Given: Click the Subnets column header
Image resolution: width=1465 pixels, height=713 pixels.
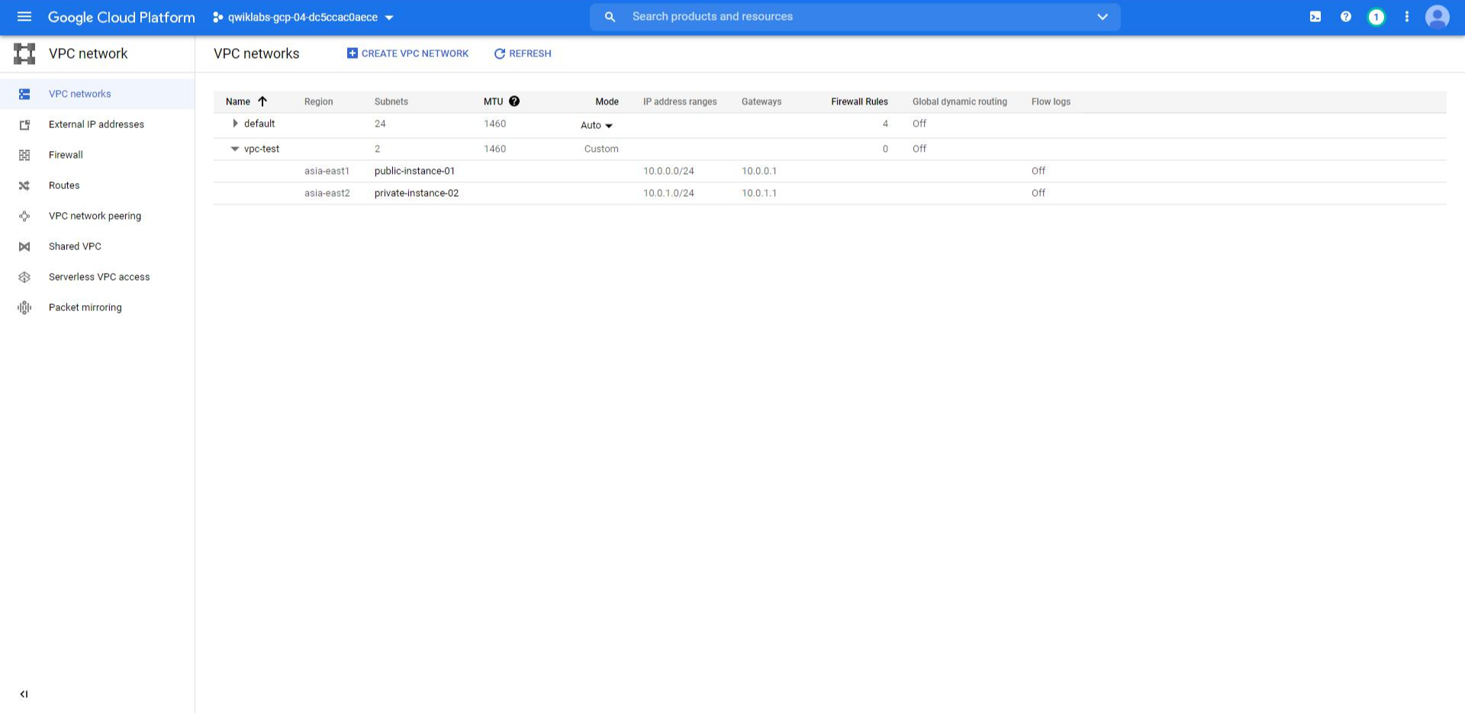Looking at the screenshot, I should [x=391, y=101].
